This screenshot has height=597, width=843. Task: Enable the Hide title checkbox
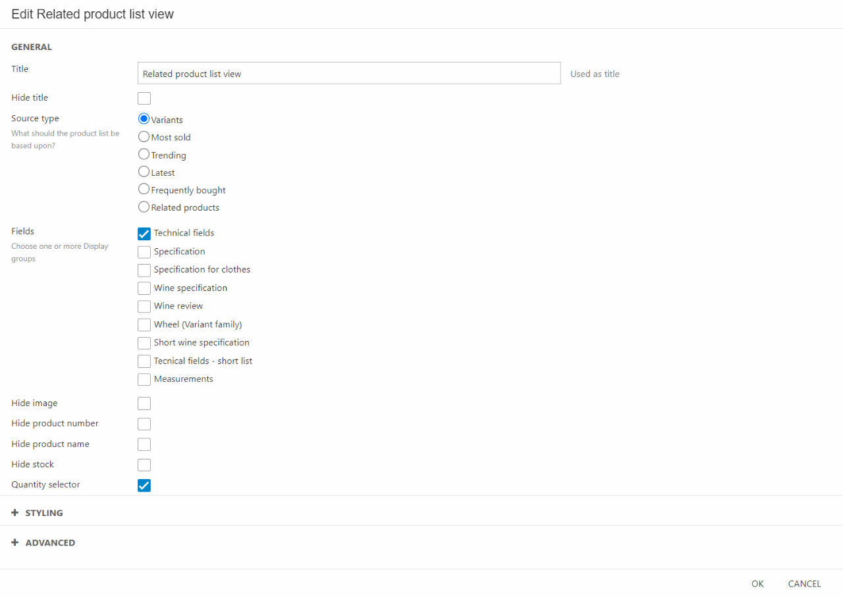(144, 99)
